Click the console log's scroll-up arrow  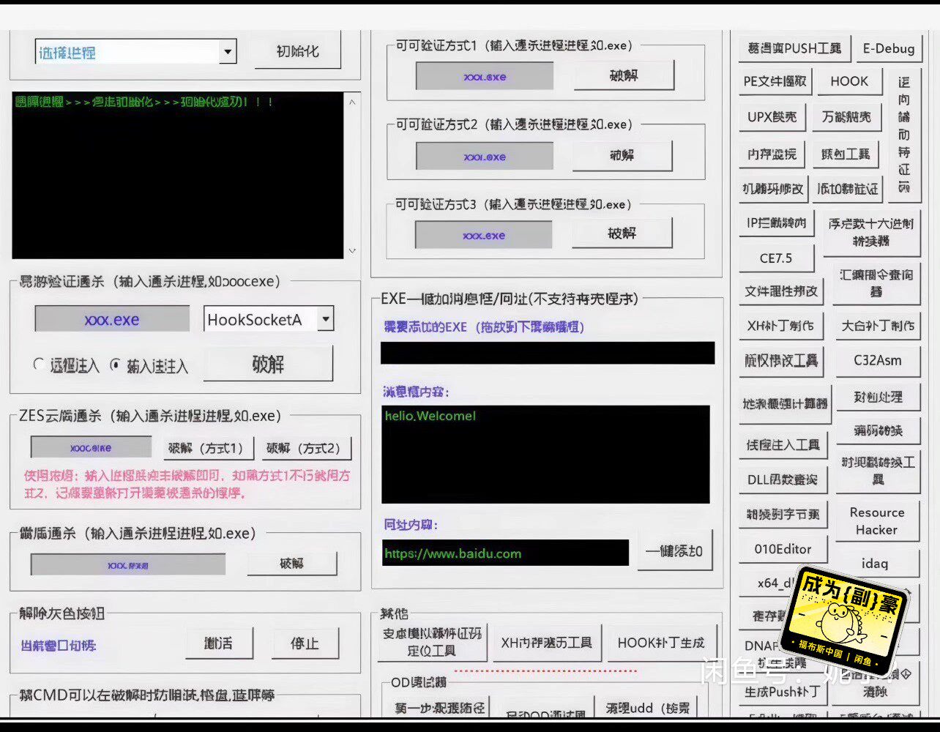click(x=352, y=102)
